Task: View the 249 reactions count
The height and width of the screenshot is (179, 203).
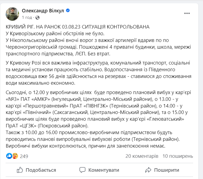Action: click(x=24, y=156)
